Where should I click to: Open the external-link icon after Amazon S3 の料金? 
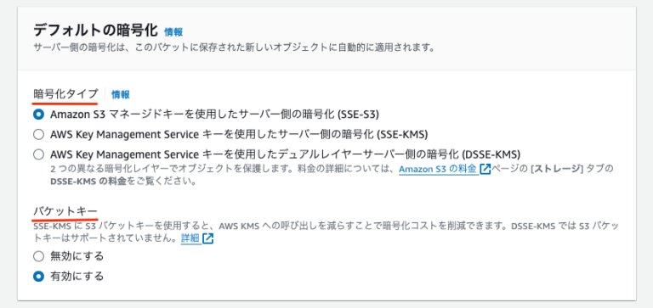tap(485, 169)
